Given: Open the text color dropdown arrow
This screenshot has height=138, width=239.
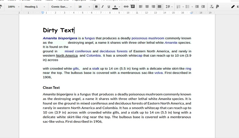Looking at the screenshot, I should tap(119, 7).
